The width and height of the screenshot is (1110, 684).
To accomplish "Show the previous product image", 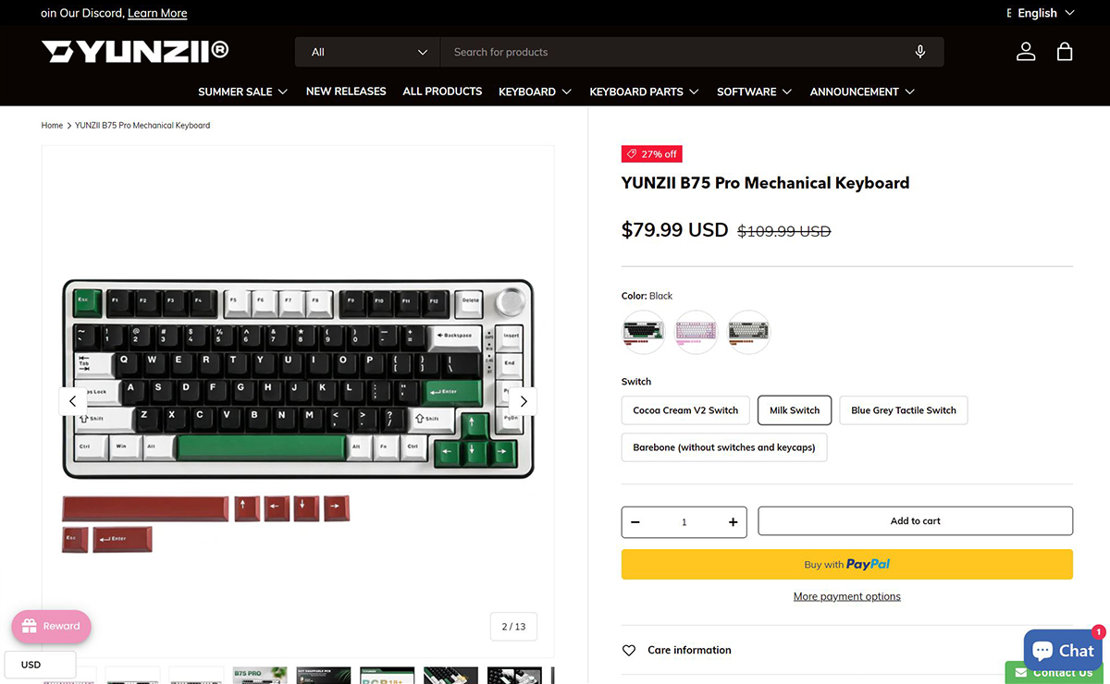I will [x=73, y=401].
